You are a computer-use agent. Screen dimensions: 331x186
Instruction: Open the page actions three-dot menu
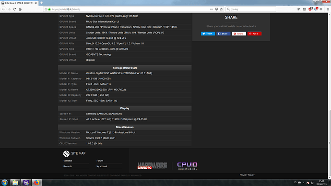pyautogui.click(x=212, y=9)
